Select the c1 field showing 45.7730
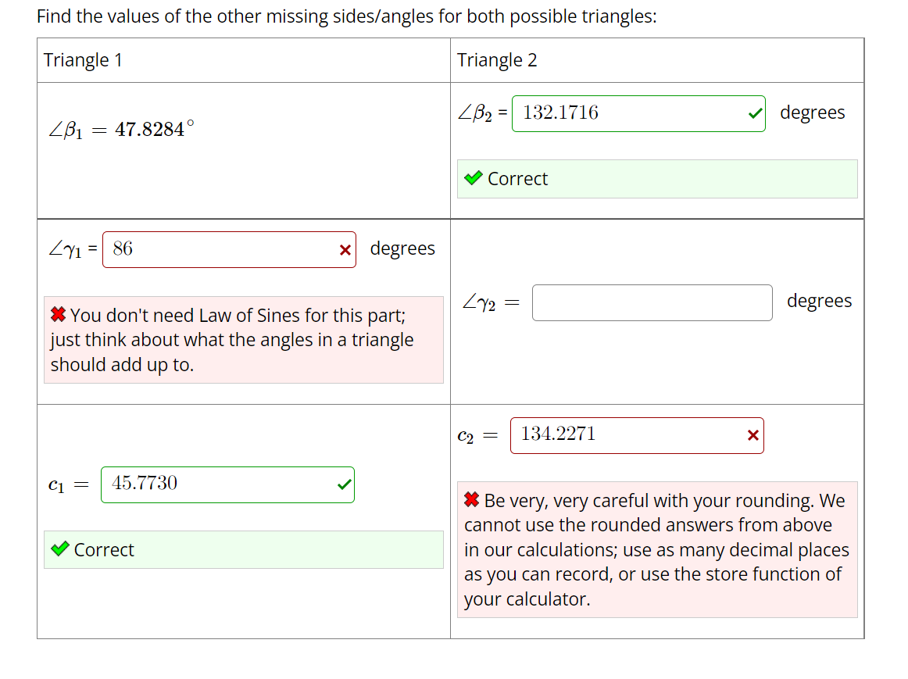 (x=227, y=484)
